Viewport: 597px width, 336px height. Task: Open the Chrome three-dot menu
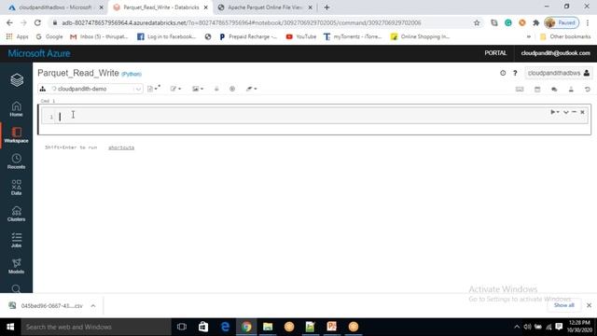coord(588,22)
